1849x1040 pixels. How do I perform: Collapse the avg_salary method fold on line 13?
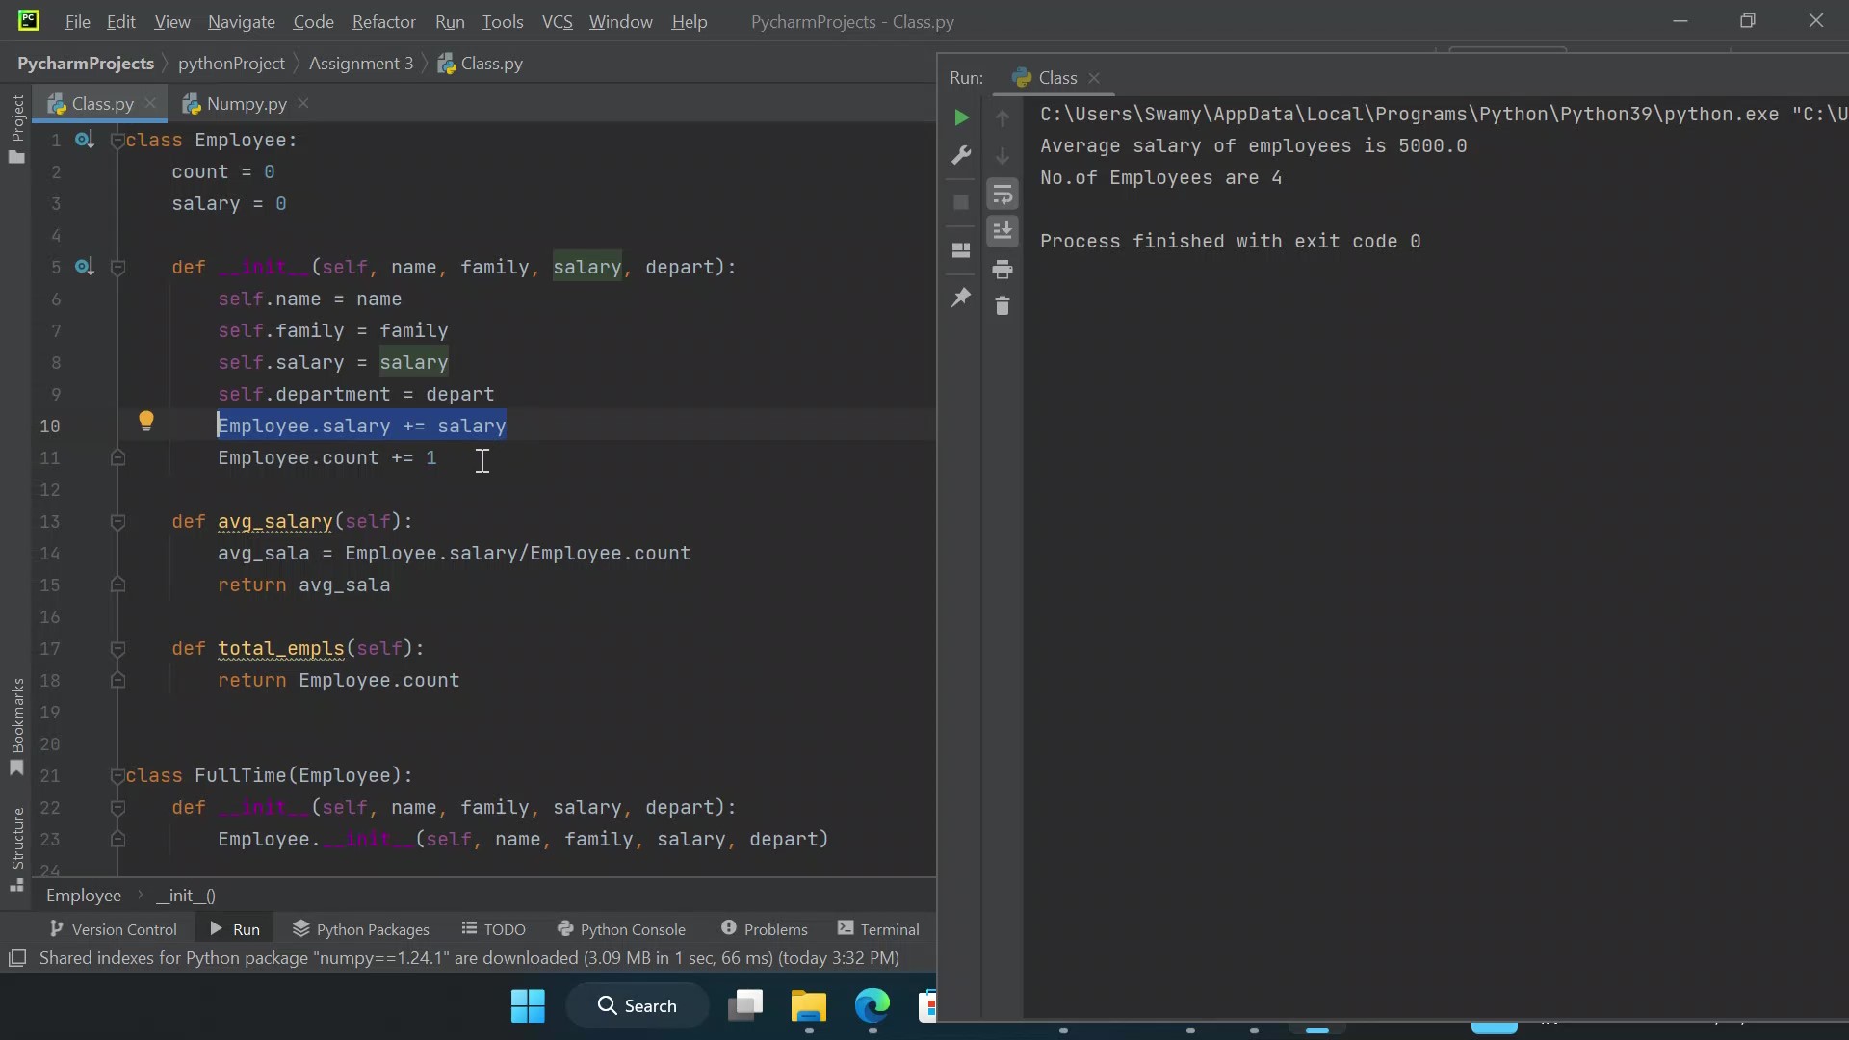(x=117, y=522)
